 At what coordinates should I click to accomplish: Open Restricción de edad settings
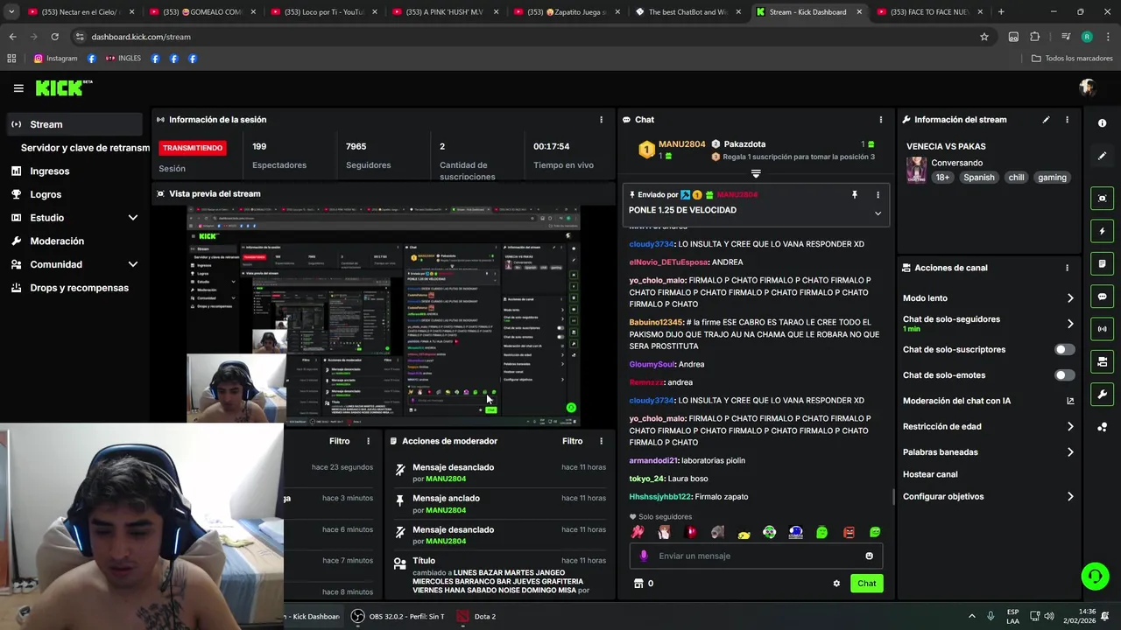point(988,426)
